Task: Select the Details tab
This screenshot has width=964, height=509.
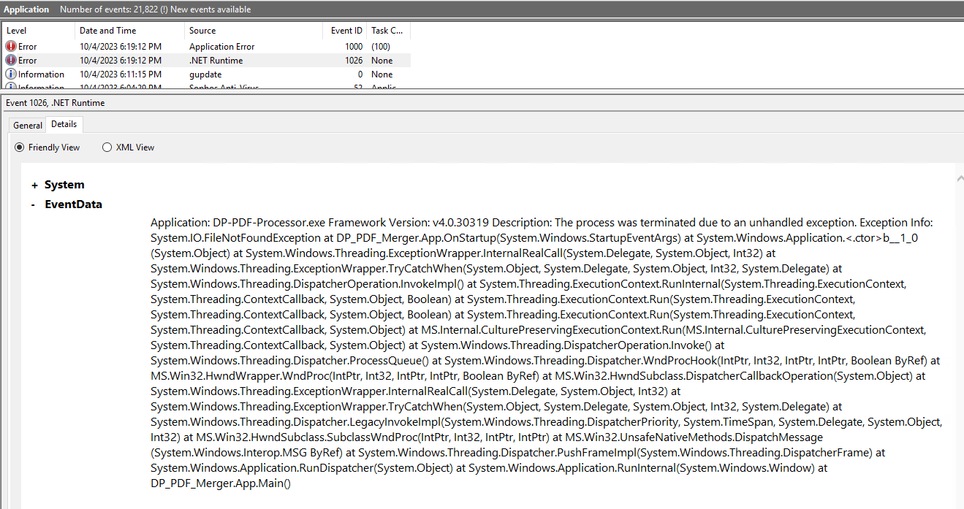Action: click(64, 124)
